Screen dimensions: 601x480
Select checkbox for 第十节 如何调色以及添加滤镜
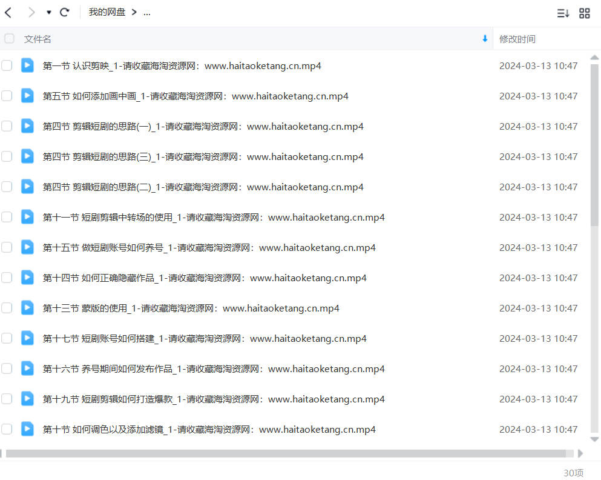[x=7, y=429]
